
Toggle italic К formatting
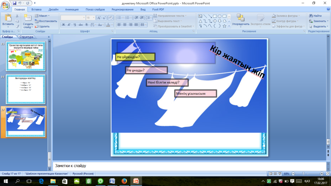tap(69, 25)
